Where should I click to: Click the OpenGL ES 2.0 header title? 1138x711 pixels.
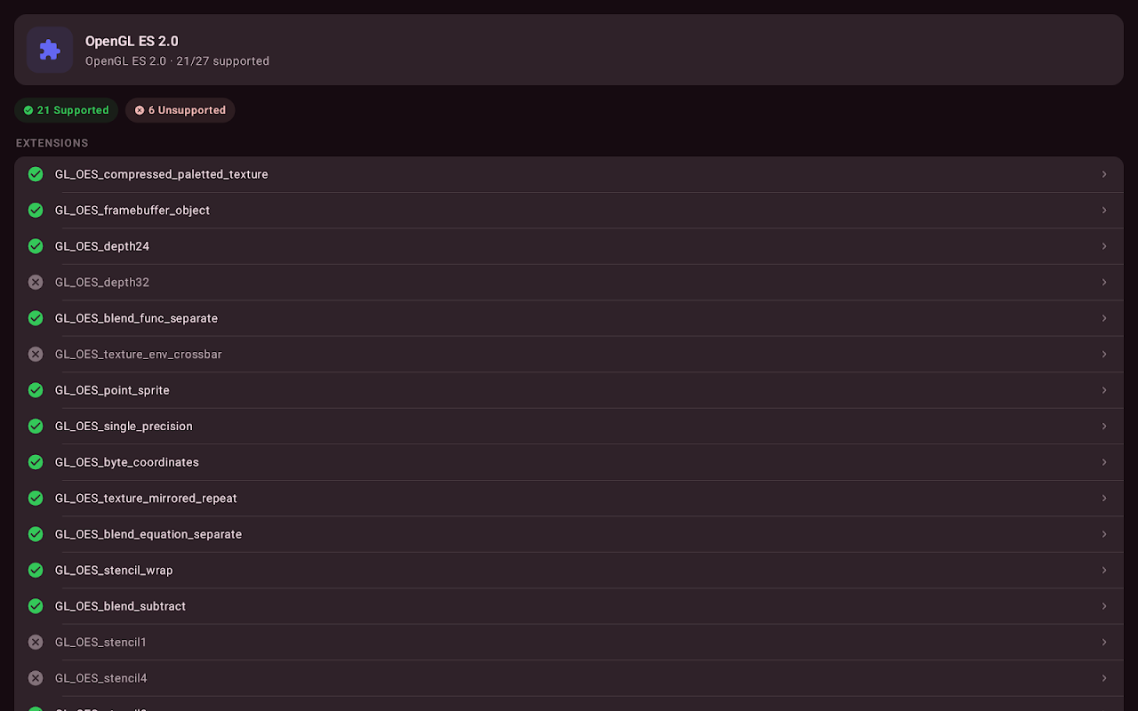132,41
